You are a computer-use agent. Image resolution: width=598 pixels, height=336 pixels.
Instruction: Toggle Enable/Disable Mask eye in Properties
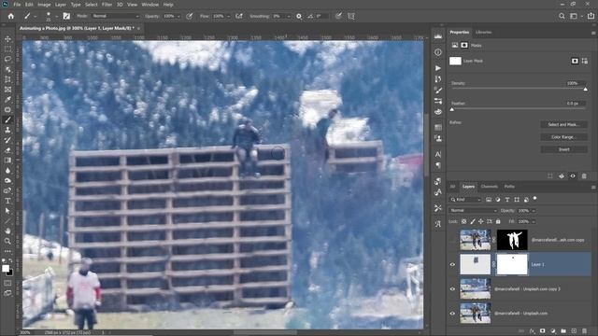573,176
